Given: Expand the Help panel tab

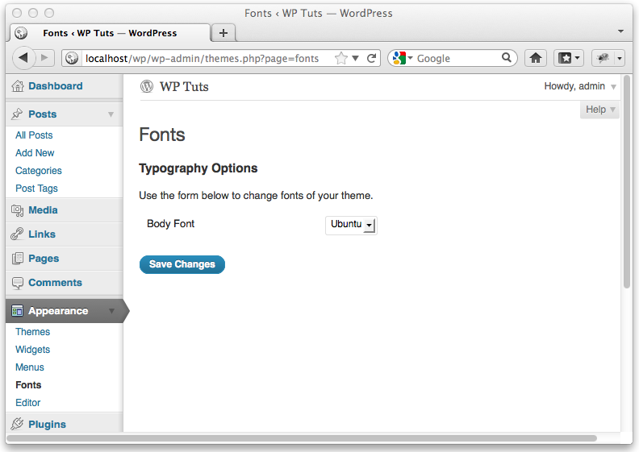Looking at the screenshot, I should [x=600, y=110].
